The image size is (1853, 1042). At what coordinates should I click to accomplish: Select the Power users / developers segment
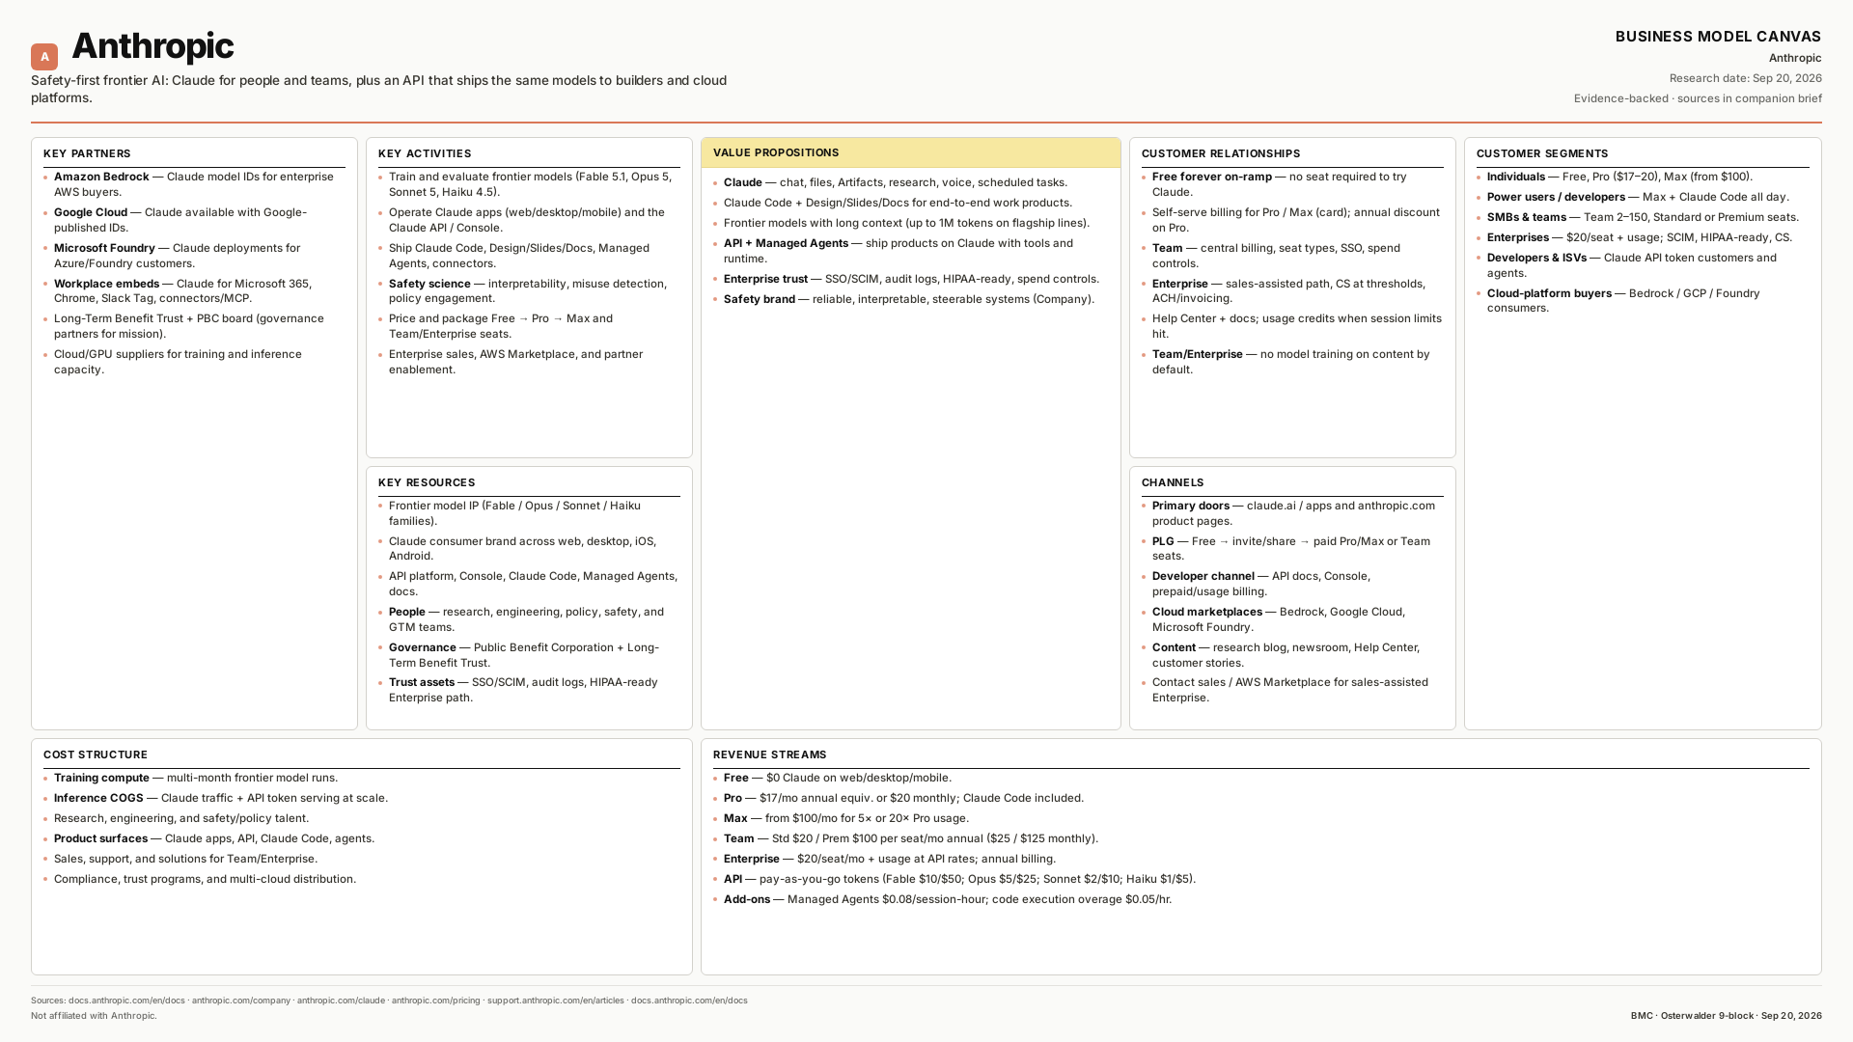click(x=1643, y=197)
